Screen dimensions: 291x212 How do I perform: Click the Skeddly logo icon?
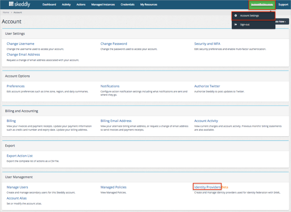[x=11, y=4]
